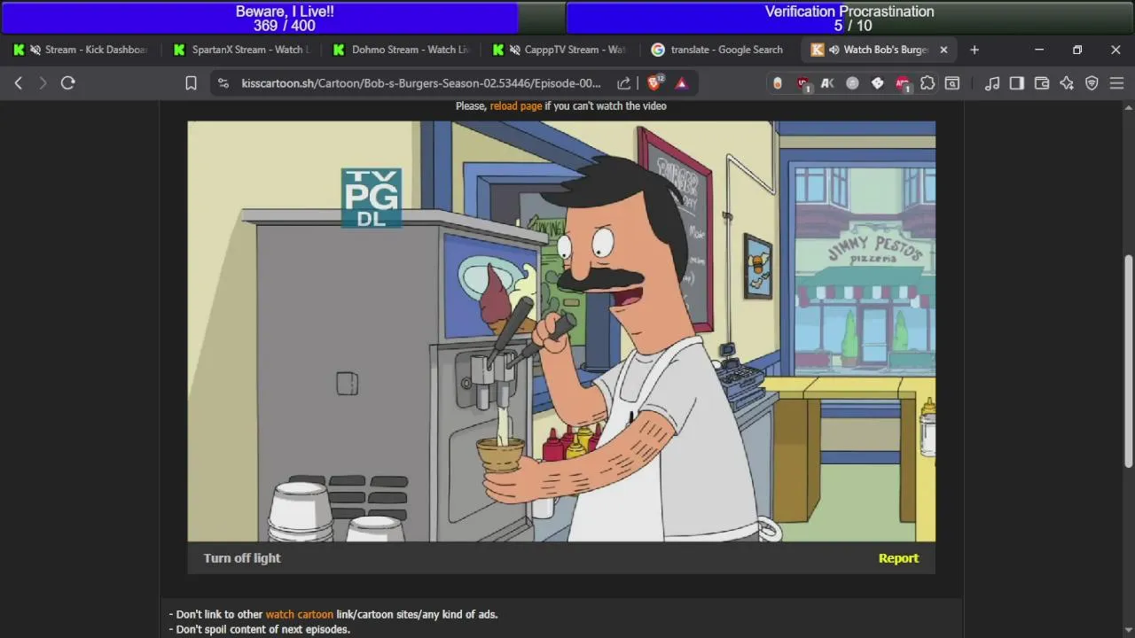Click the watch cartoon link
1135x638 pixels.
(300, 614)
